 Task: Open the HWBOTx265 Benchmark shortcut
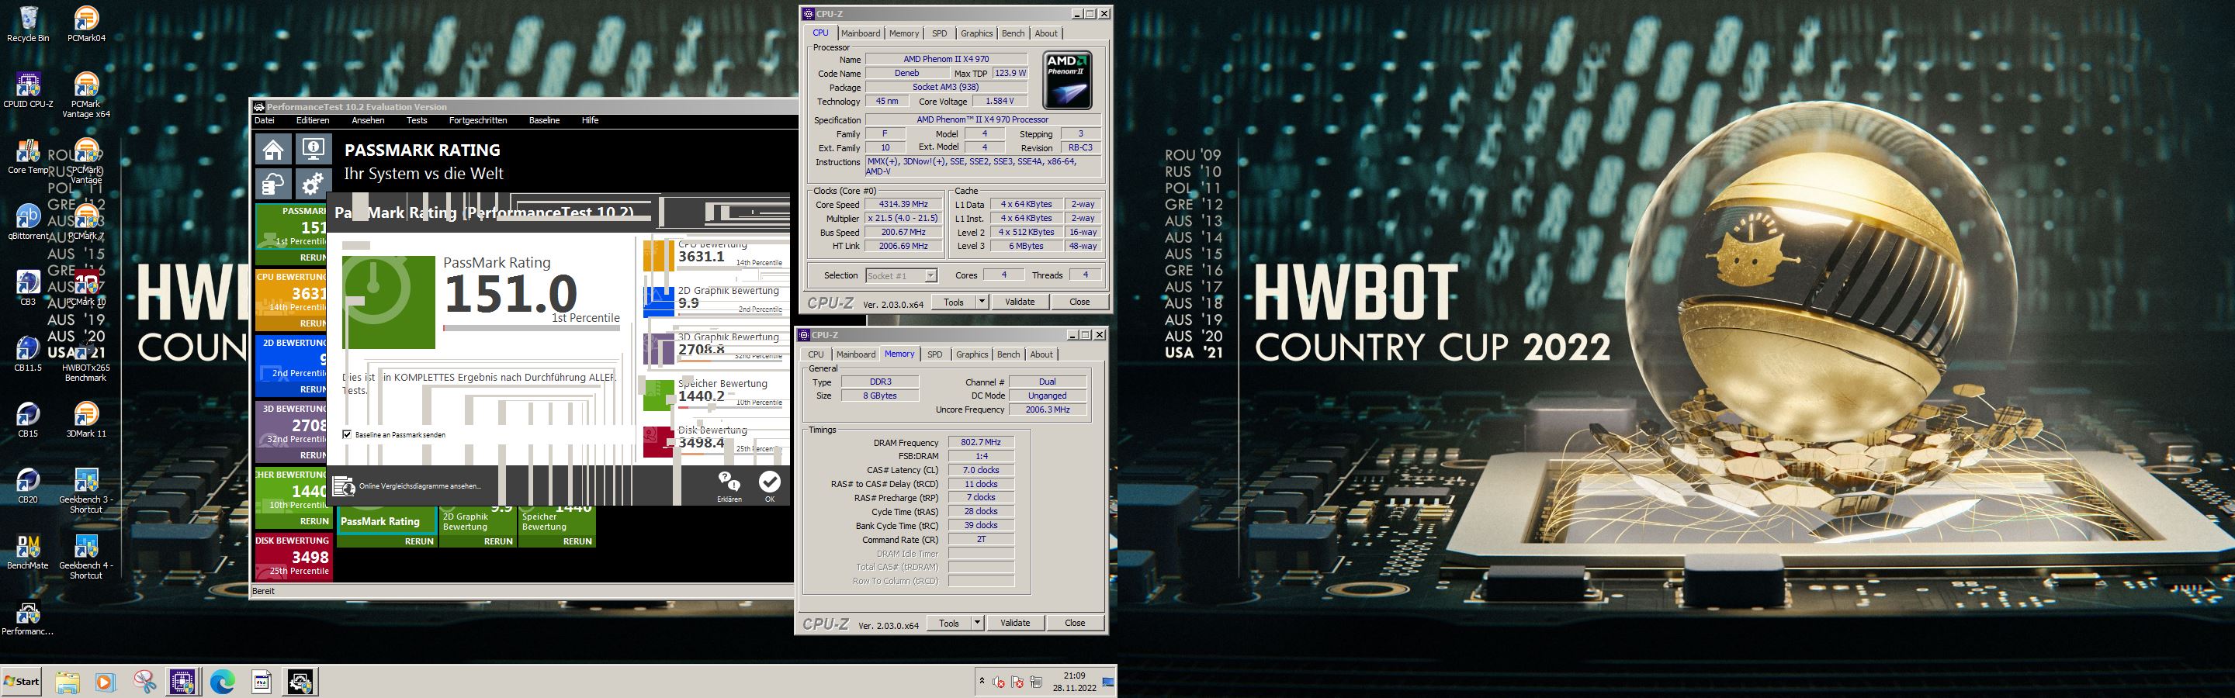click(x=86, y=359)
